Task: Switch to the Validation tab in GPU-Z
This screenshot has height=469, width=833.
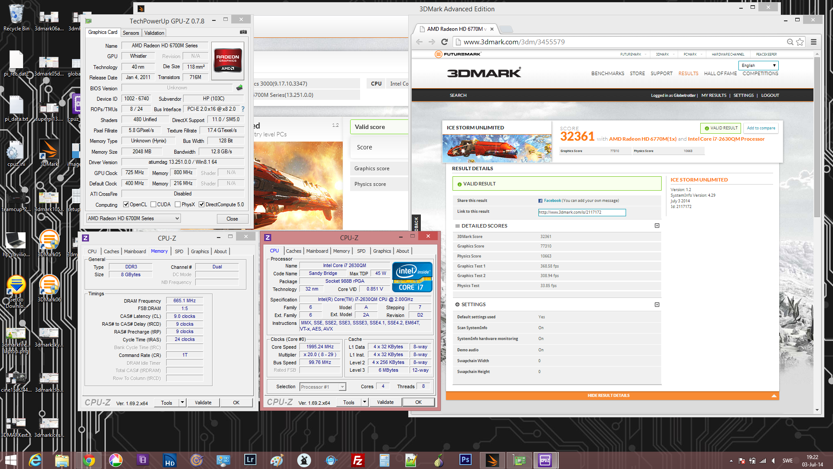Action: coord(154,33)
